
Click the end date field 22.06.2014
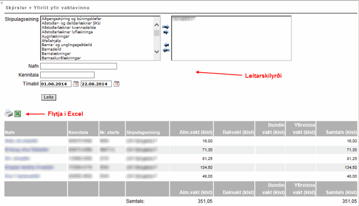(x=96, y=84)
